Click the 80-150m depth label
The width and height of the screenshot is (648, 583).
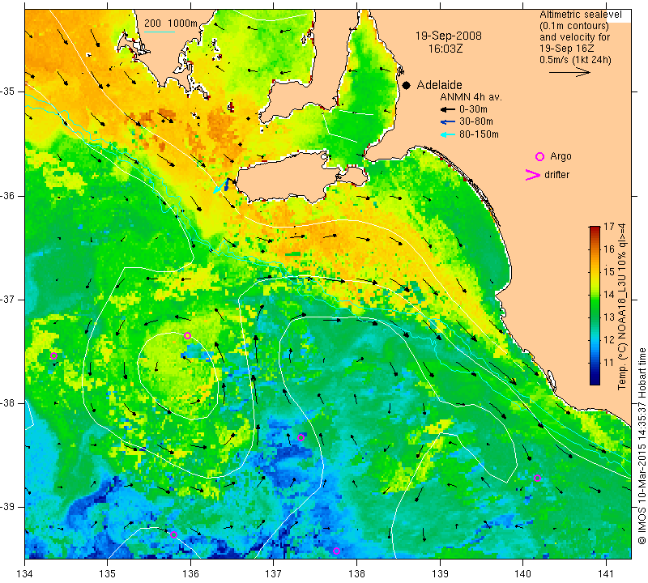click(x=479, y=134)
